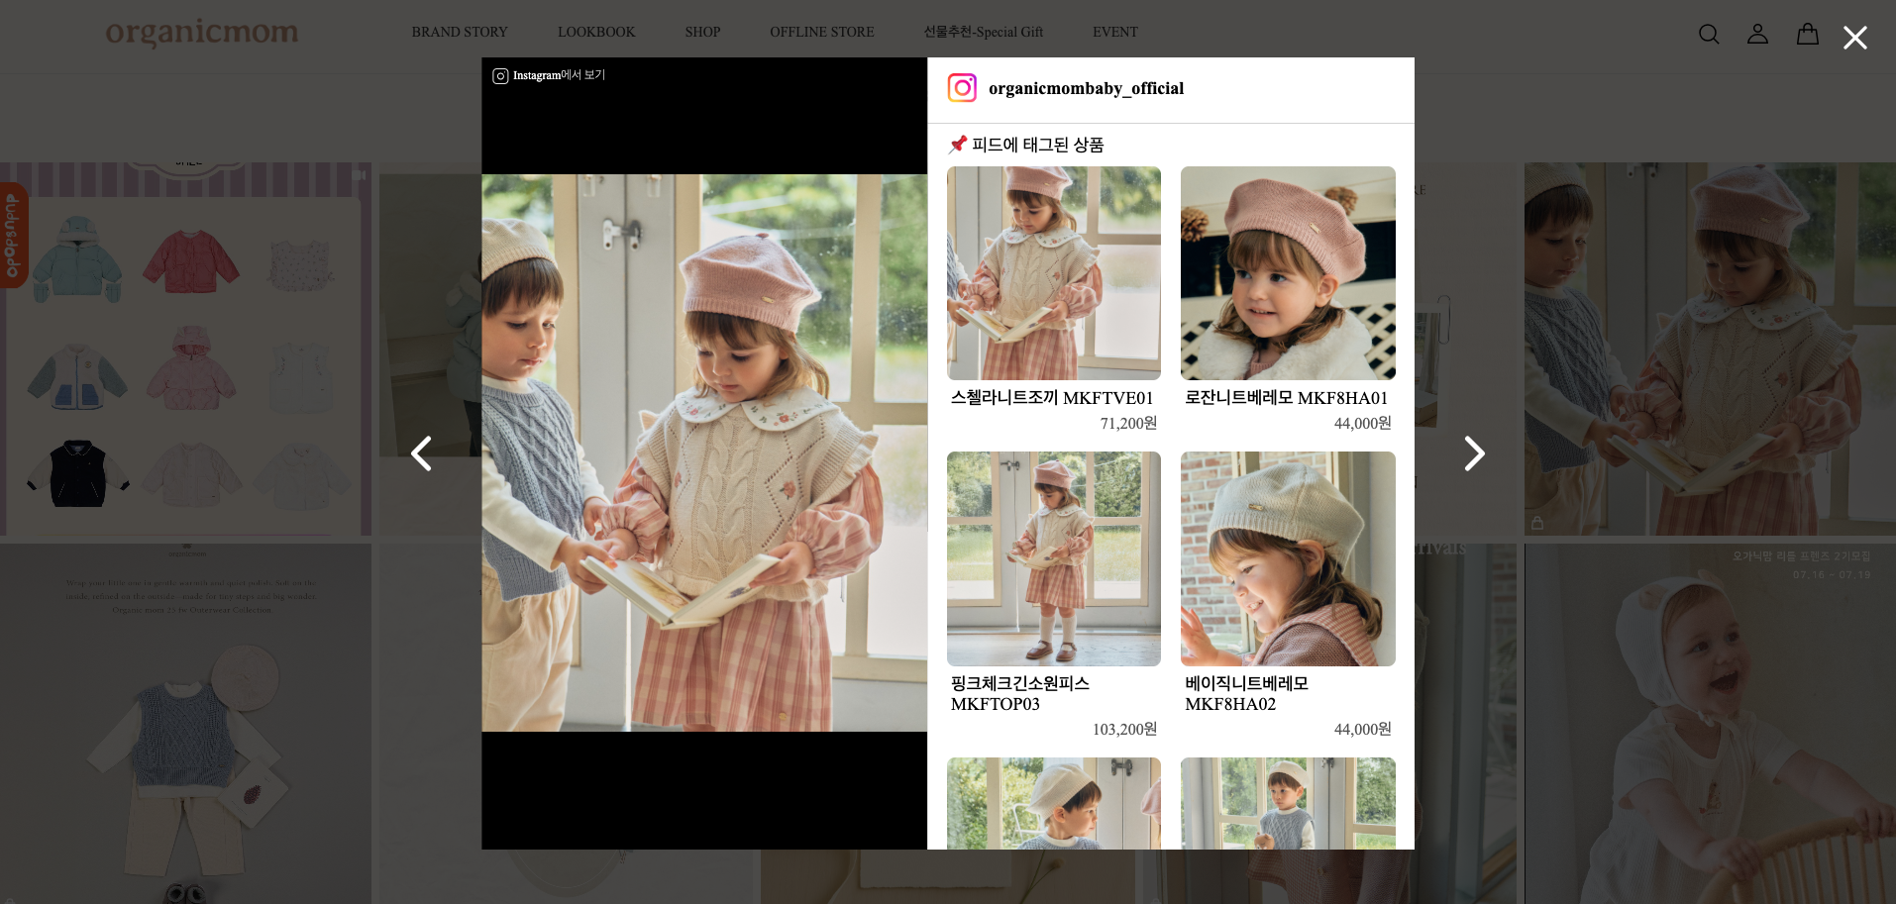Open the user account icon
This screenshot has height=904, width=1896.
coord(1757,34)
